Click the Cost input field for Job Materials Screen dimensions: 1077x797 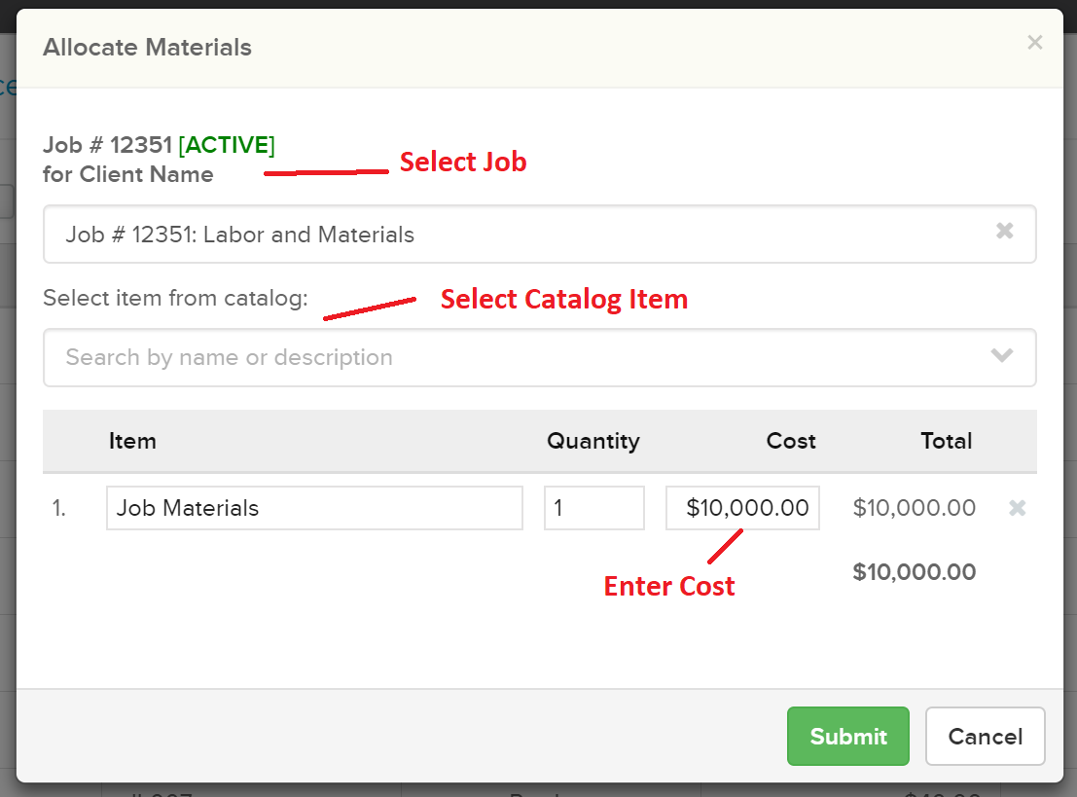[x=742, y=508]
